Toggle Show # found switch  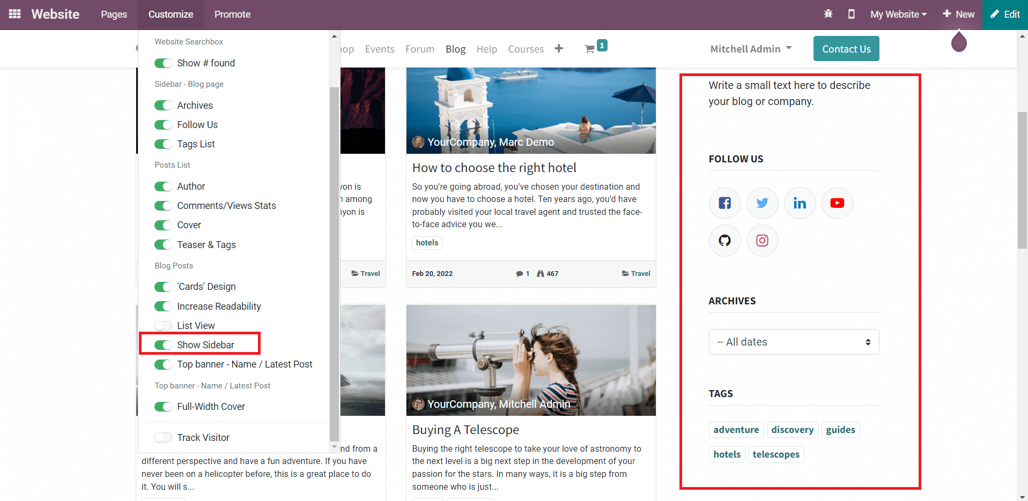coord(163,63)
